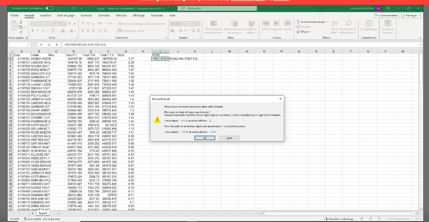Open the Formules ribbon tab
This screenshot has height=222, width=429.
86,15
